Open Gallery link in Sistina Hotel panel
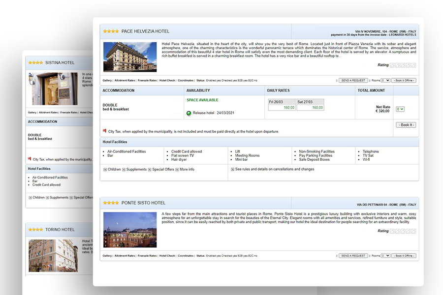This screenshot has width=443, height=295. [32, 113]
